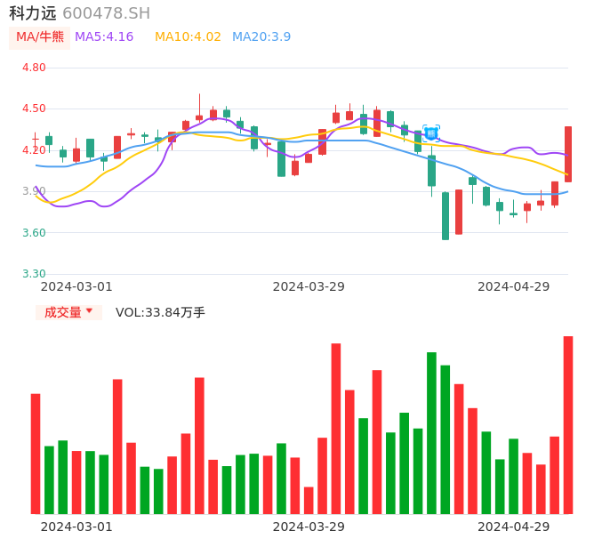Toggle the MA5 moving average line
The image size is (610, 539).
[104, 37]
